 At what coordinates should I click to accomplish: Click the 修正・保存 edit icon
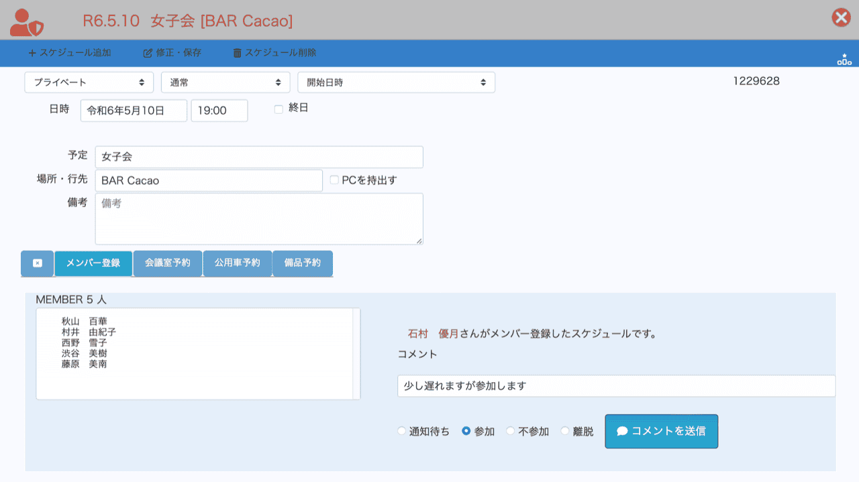coord(148,53)
